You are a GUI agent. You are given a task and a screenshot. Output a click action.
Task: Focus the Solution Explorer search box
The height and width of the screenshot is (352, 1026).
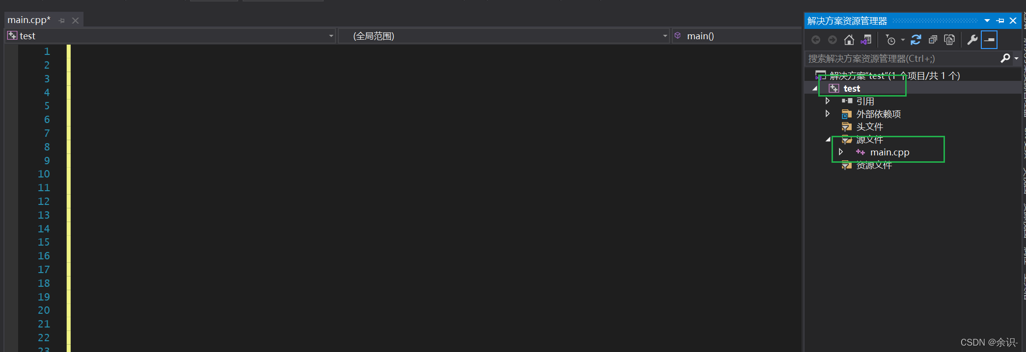coord(903,58)
